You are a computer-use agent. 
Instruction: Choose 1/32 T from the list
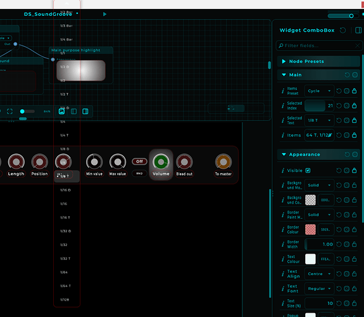[65, 259]
